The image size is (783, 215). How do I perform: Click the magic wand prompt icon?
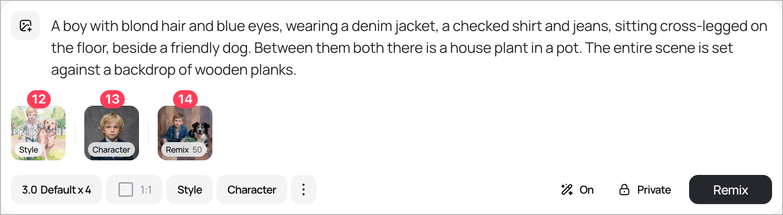click(x=567, y=189)
